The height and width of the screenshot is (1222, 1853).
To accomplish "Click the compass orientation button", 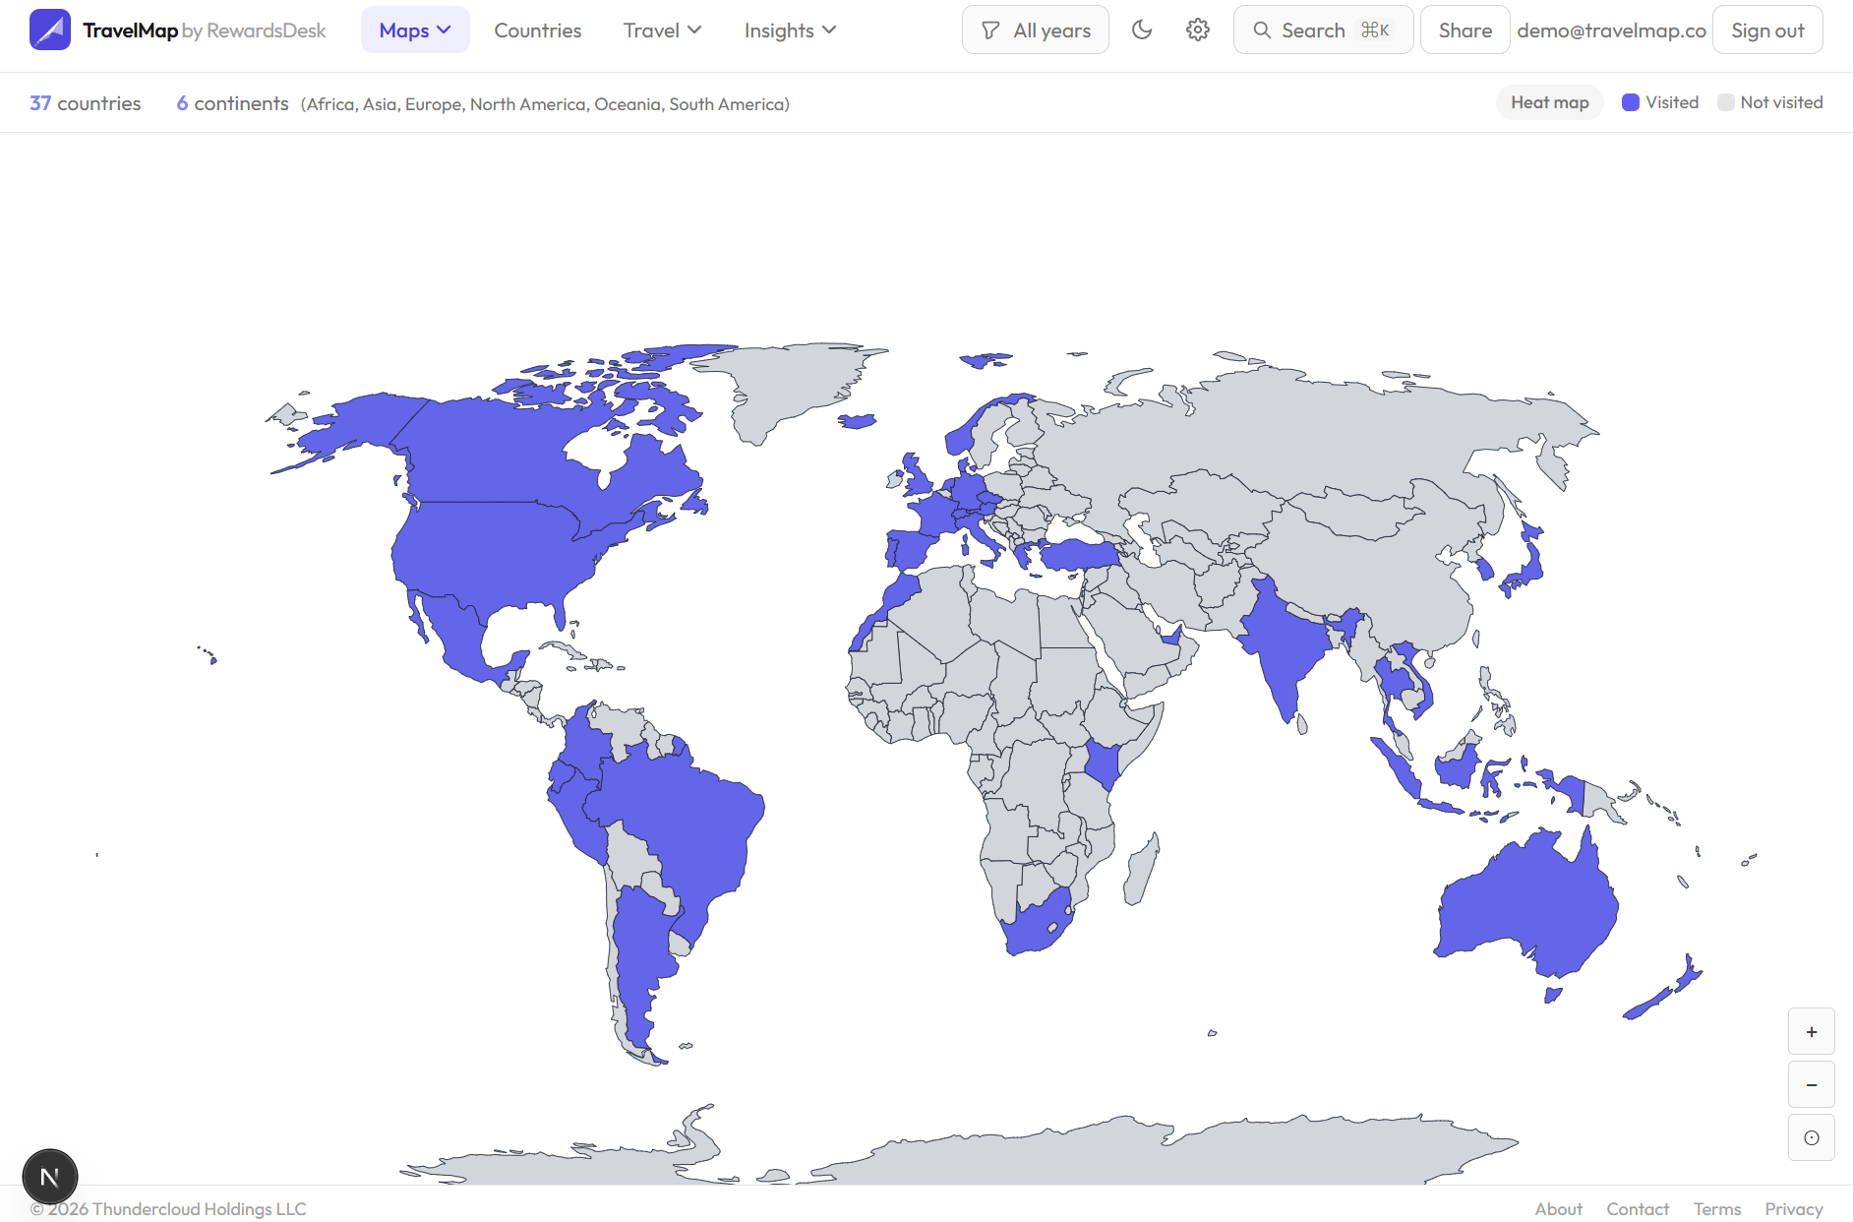I will (x=50, y=1176).
